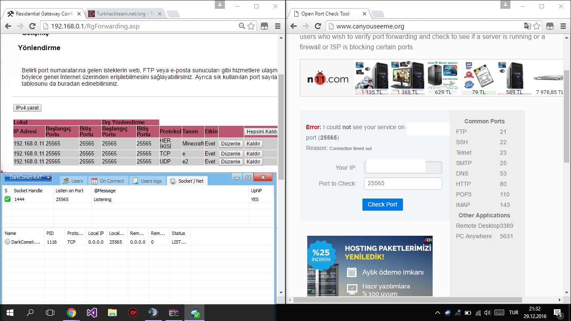Click Düzenle for the TCP rule e
Viewport: 571px width, 321px height.
[231, 154]
